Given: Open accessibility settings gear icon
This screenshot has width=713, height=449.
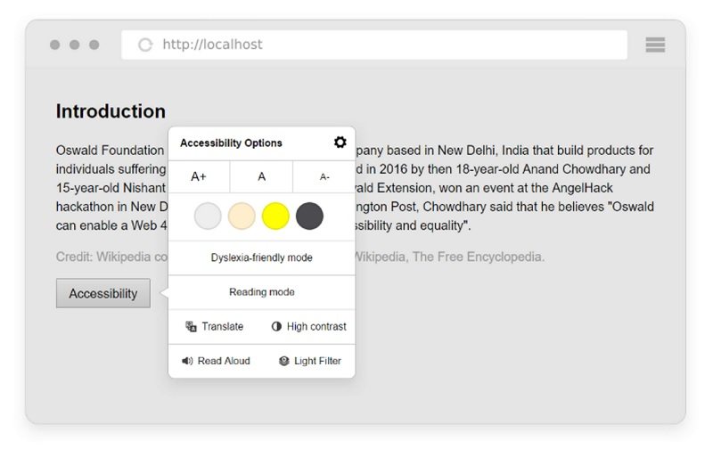Looking at the screenshot, I should pos(340,143).
